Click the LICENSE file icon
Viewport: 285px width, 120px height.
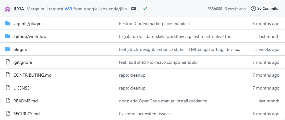coord(8,88)
